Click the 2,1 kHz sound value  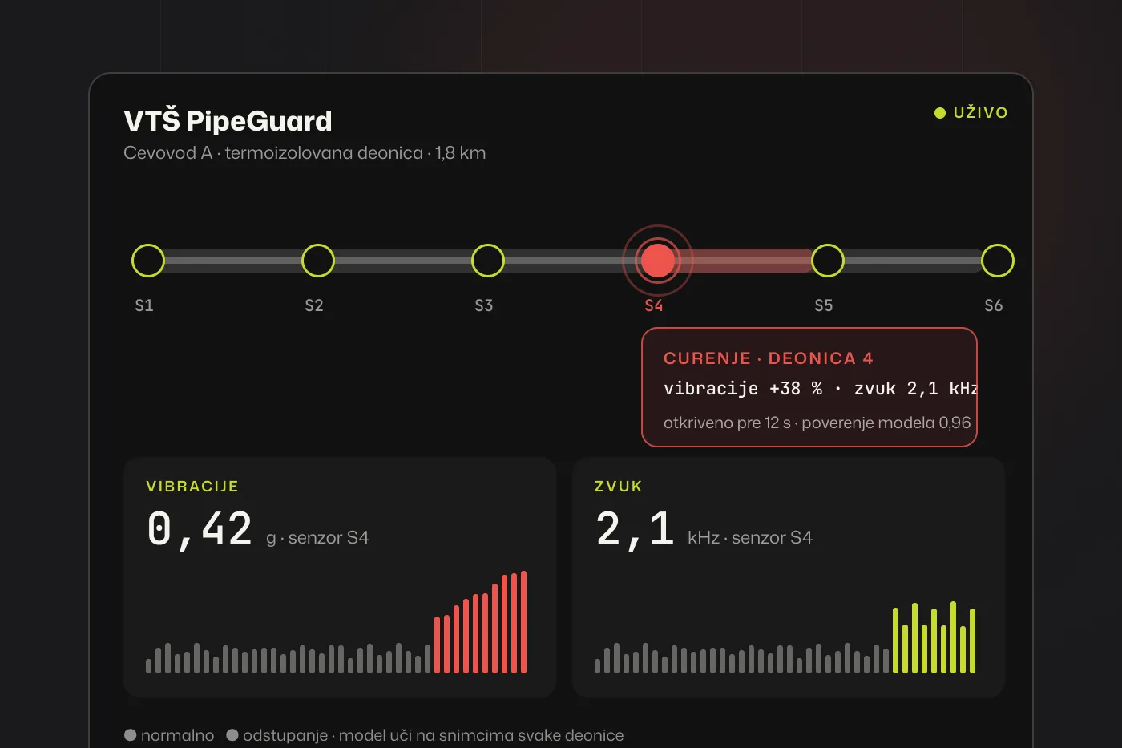click(x=635, y=530)
